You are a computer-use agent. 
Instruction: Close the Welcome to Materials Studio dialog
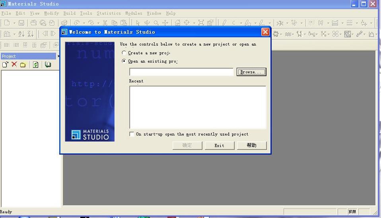point(265,32)
